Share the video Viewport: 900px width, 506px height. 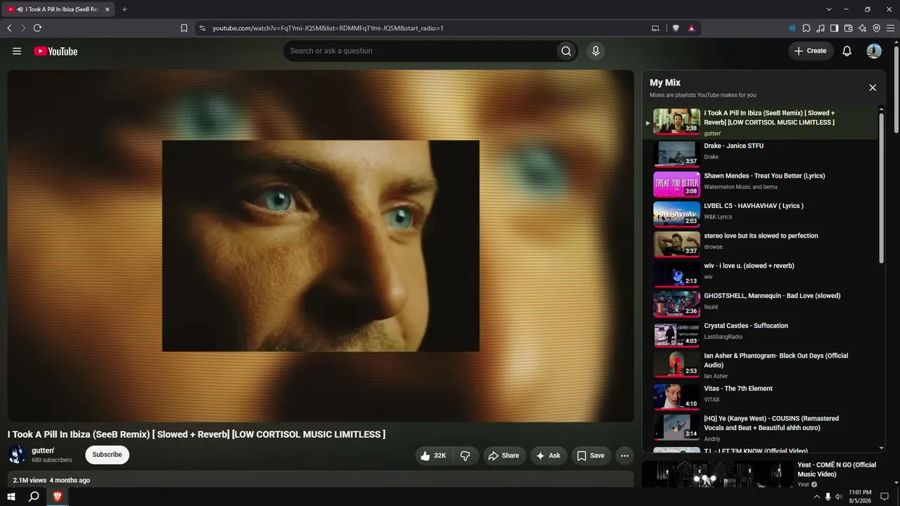tap(503, 455)
